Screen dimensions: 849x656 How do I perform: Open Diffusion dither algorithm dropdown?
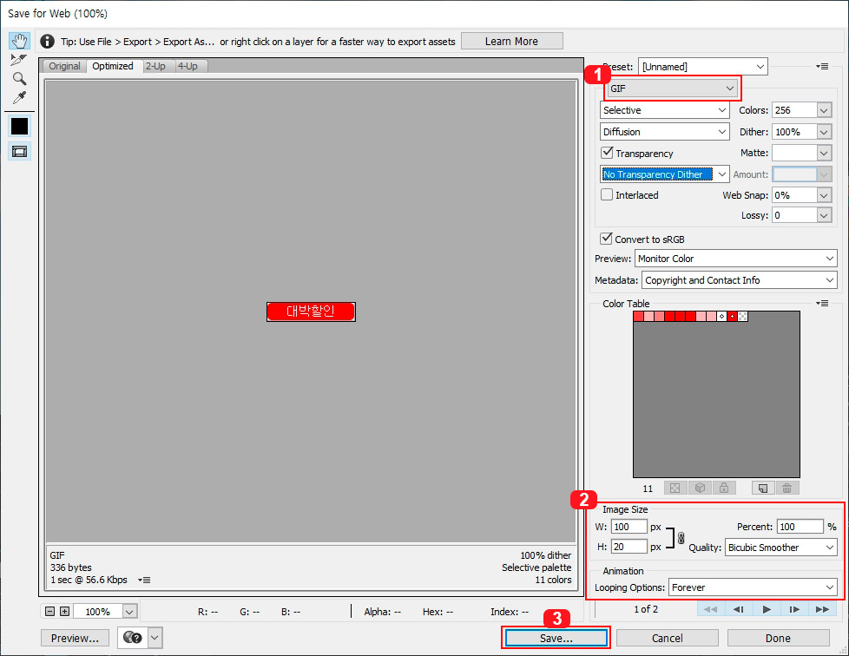click(x=664, y=132)
